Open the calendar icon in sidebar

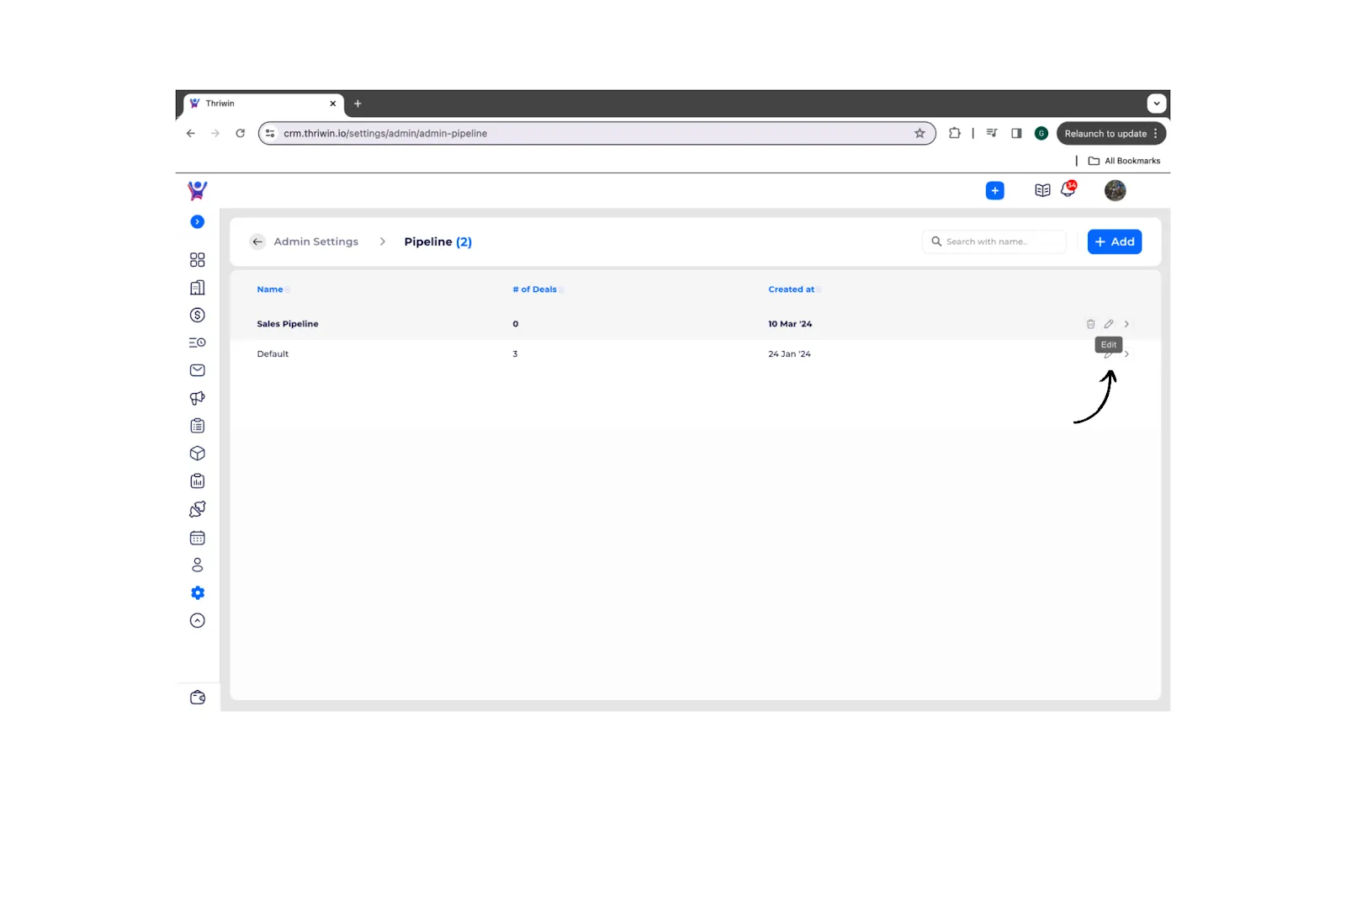pos(197,538)
